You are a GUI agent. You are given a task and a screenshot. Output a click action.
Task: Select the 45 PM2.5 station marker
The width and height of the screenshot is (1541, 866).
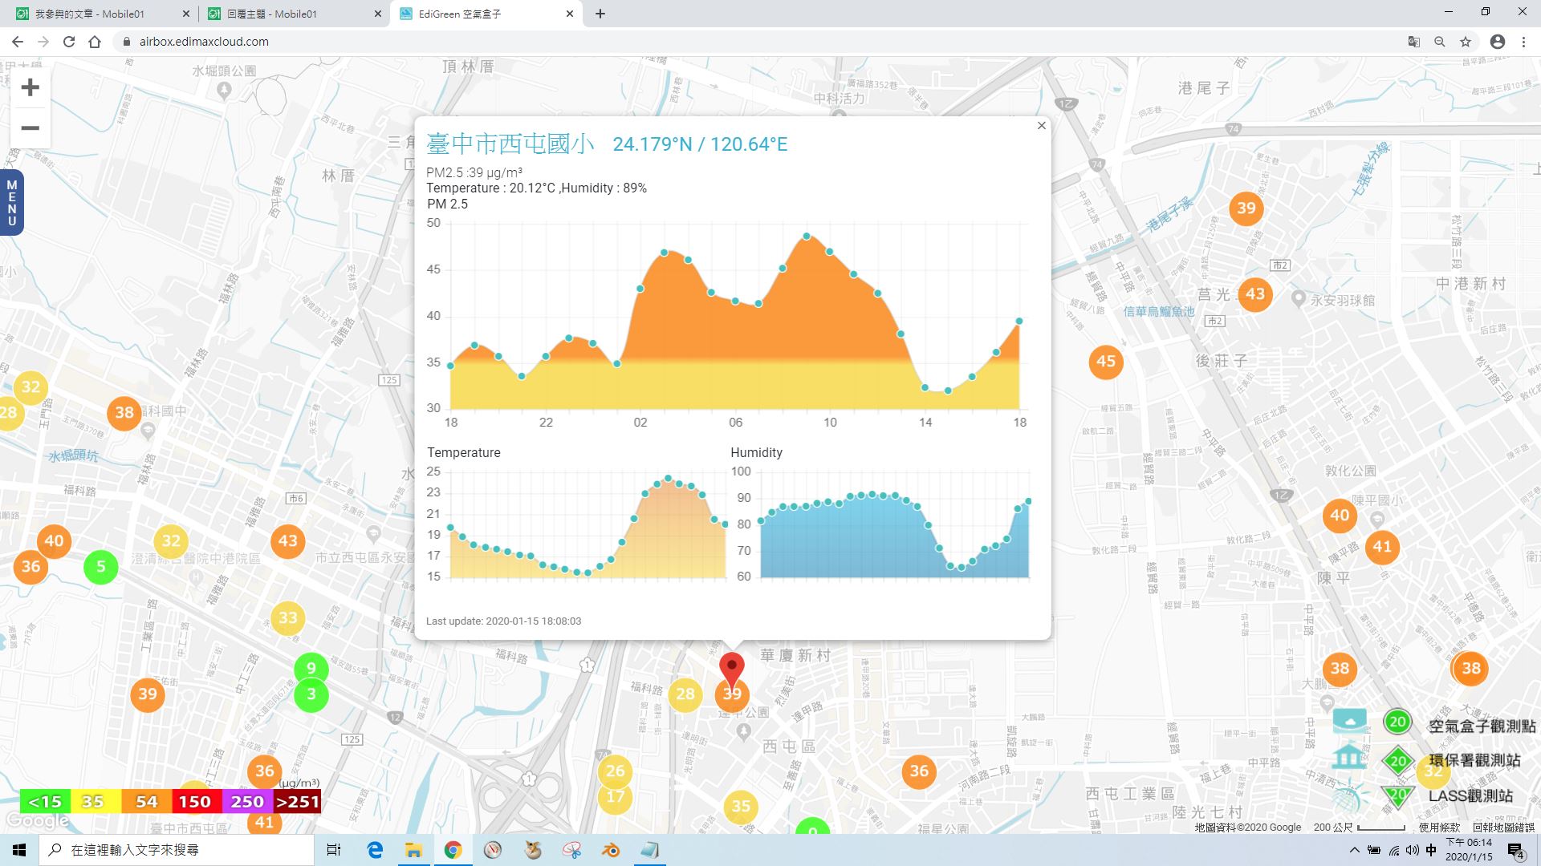click(x=1106, y=362)
